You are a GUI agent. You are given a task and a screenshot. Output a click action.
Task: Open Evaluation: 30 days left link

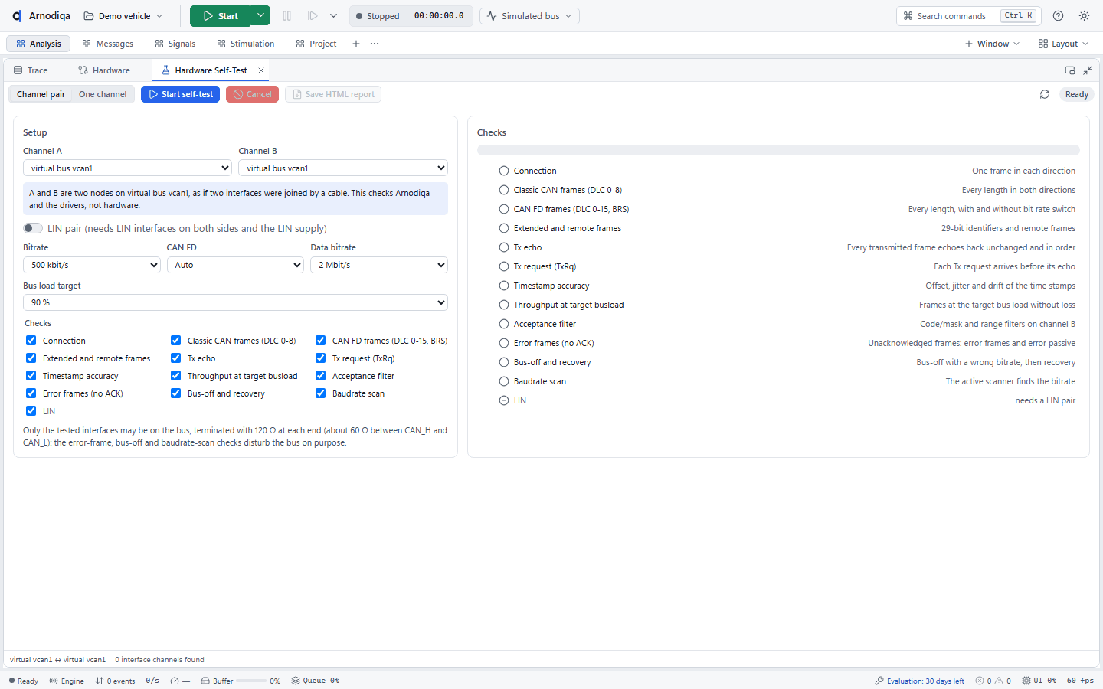(x=920, y=681)
